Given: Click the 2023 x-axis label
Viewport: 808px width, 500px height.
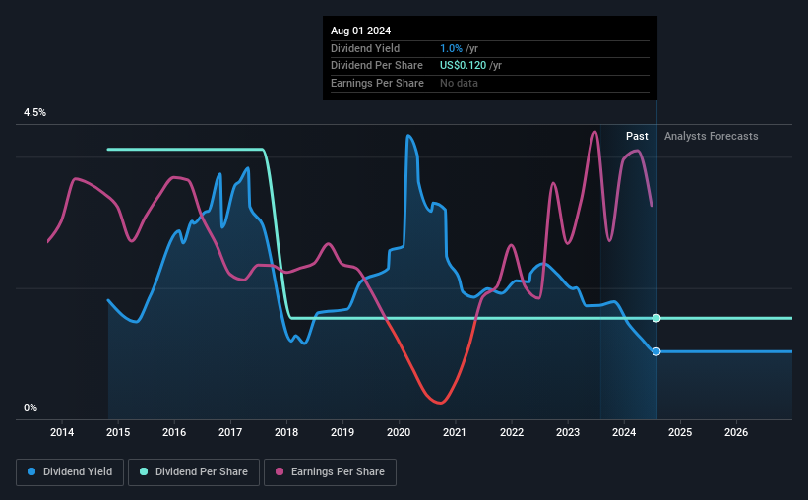Looking at the screenshot, I should pyautogui.click(x=568, y=432).
